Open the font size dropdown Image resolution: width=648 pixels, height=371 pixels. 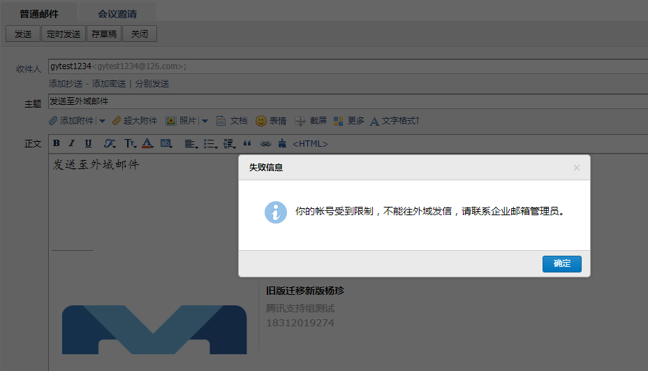click(129, 144)
